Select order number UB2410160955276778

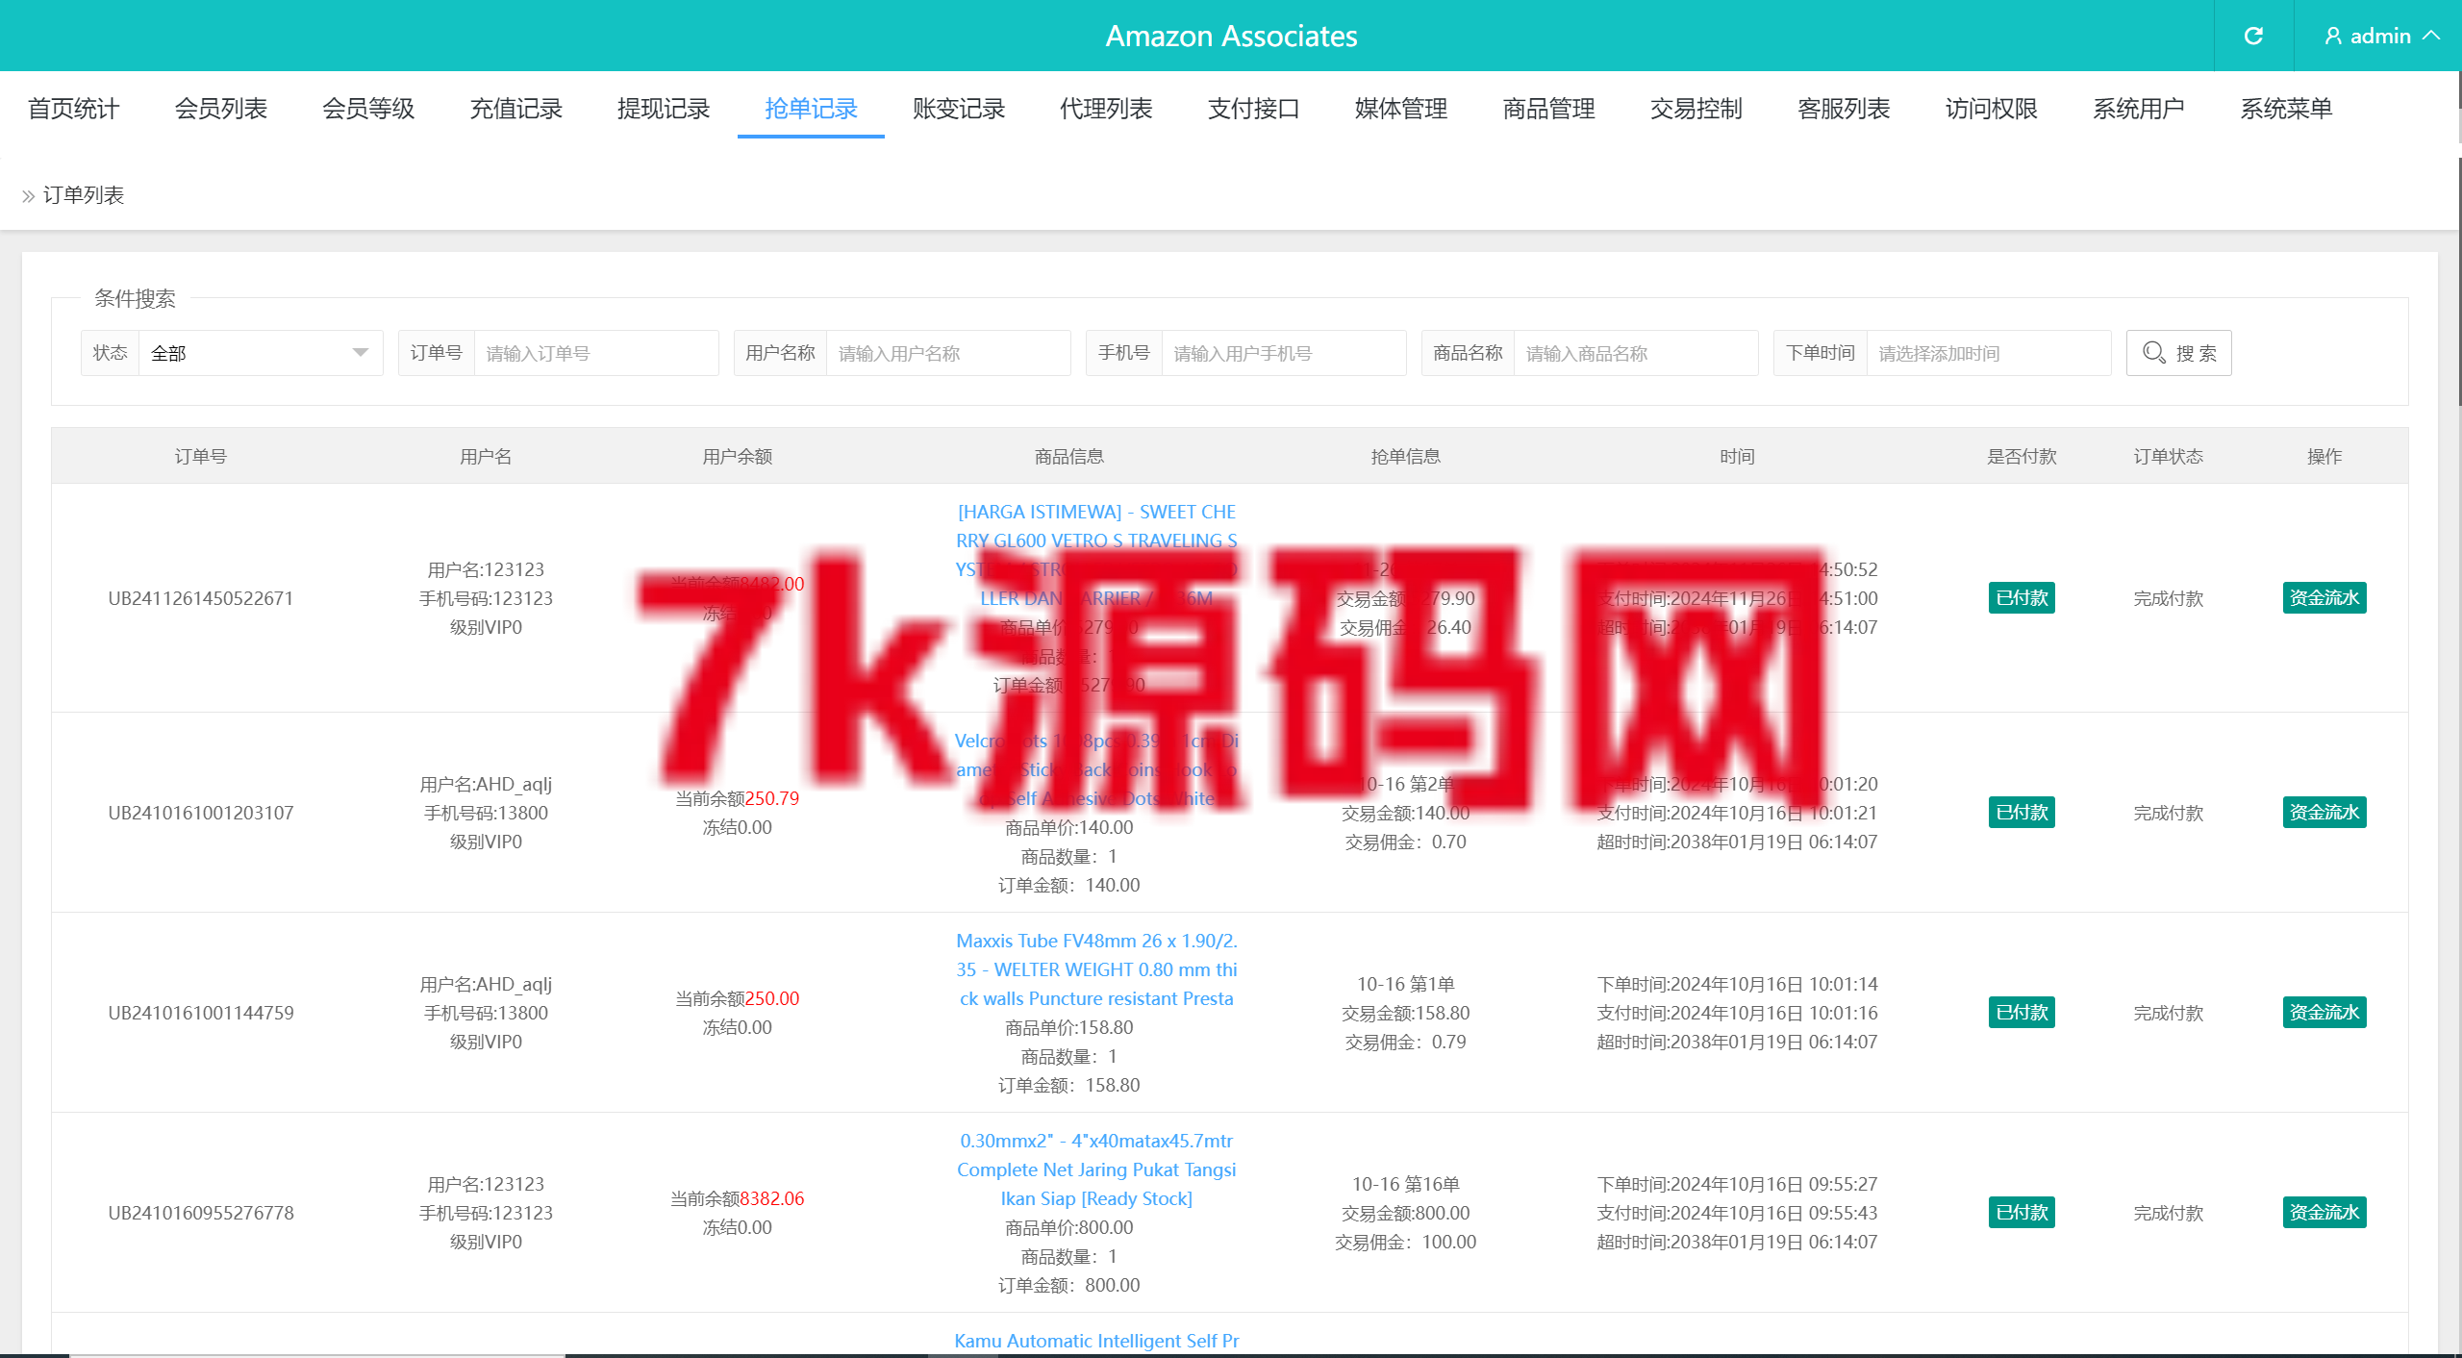200,1213
